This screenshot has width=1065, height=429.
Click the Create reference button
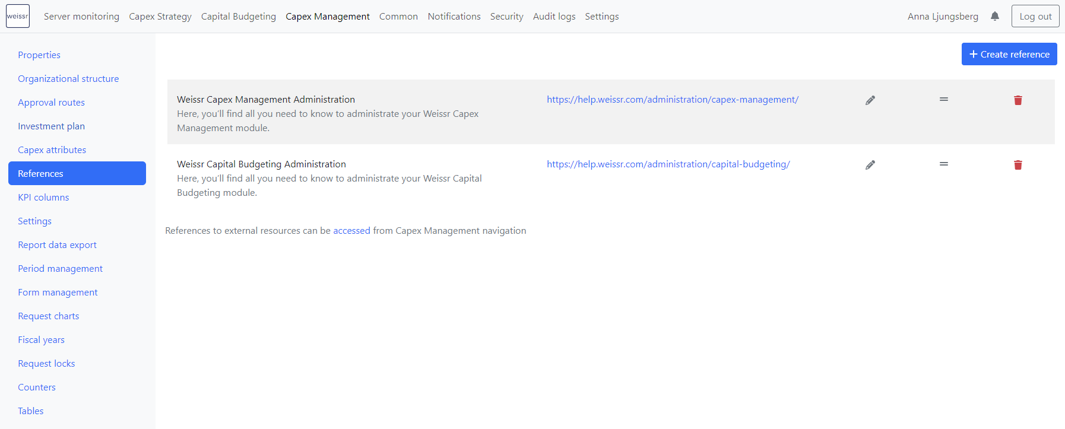coord(1009,54)
